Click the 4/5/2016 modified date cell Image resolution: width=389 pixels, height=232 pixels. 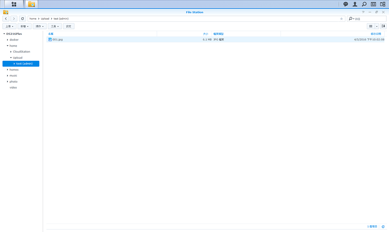pos(369,39)
